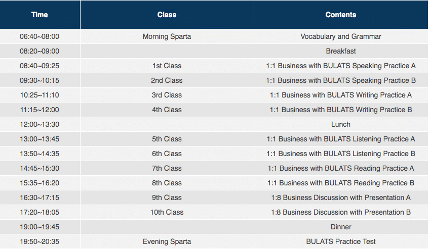Select the 4th Class cell
This screenshot has width=430, height=249.
[x=167, y=110]
